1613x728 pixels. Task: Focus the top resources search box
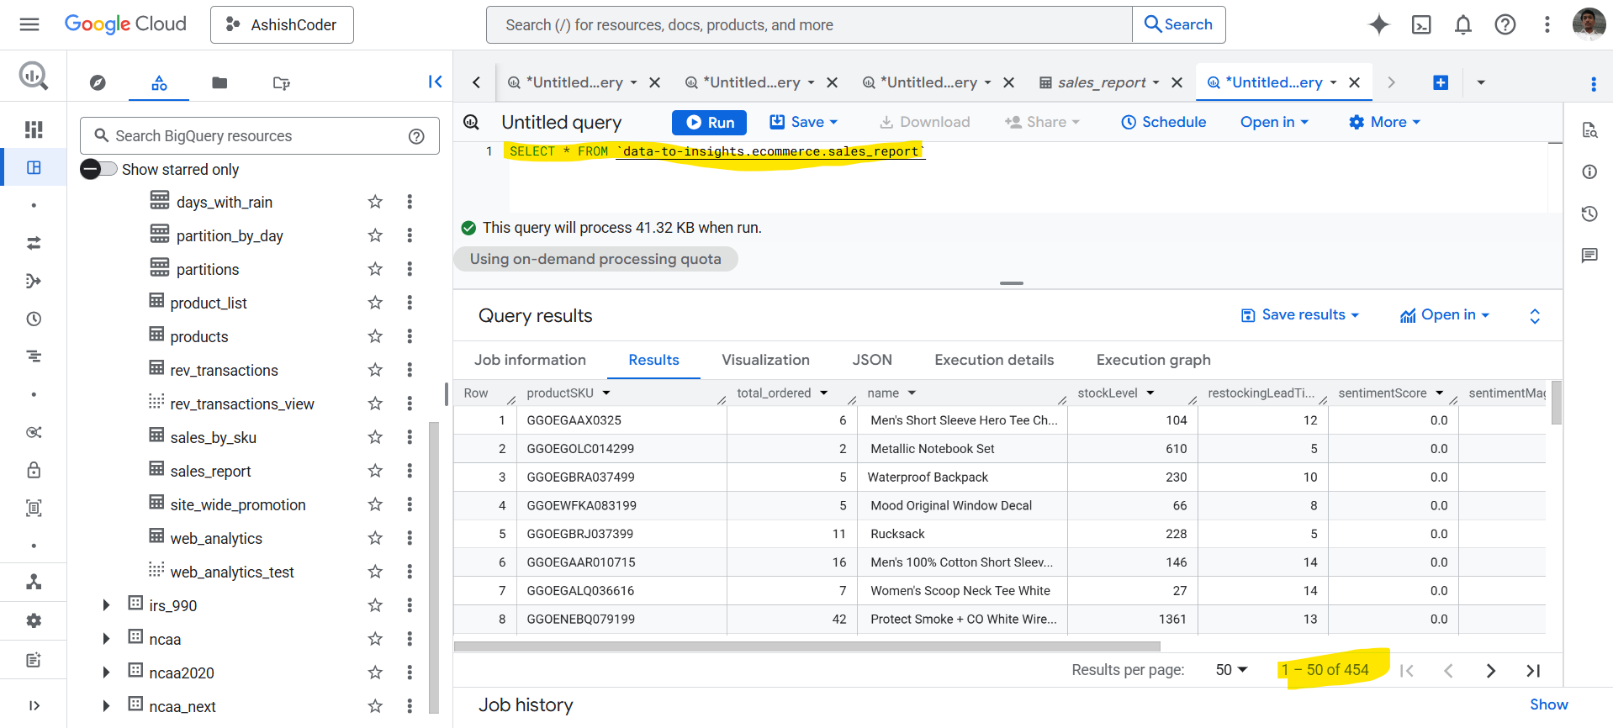(809, 24)
